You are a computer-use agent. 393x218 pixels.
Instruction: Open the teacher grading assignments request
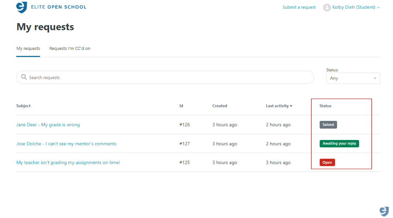click(68, 162)
